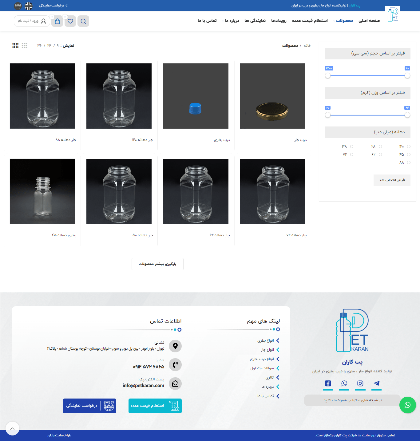
Task: Click the chevron icon next to سوالات متداول
Action: (278, 368)
